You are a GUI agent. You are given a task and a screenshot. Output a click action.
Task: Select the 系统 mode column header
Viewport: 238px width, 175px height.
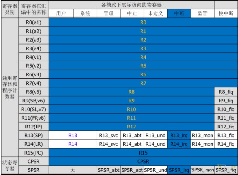85,13
